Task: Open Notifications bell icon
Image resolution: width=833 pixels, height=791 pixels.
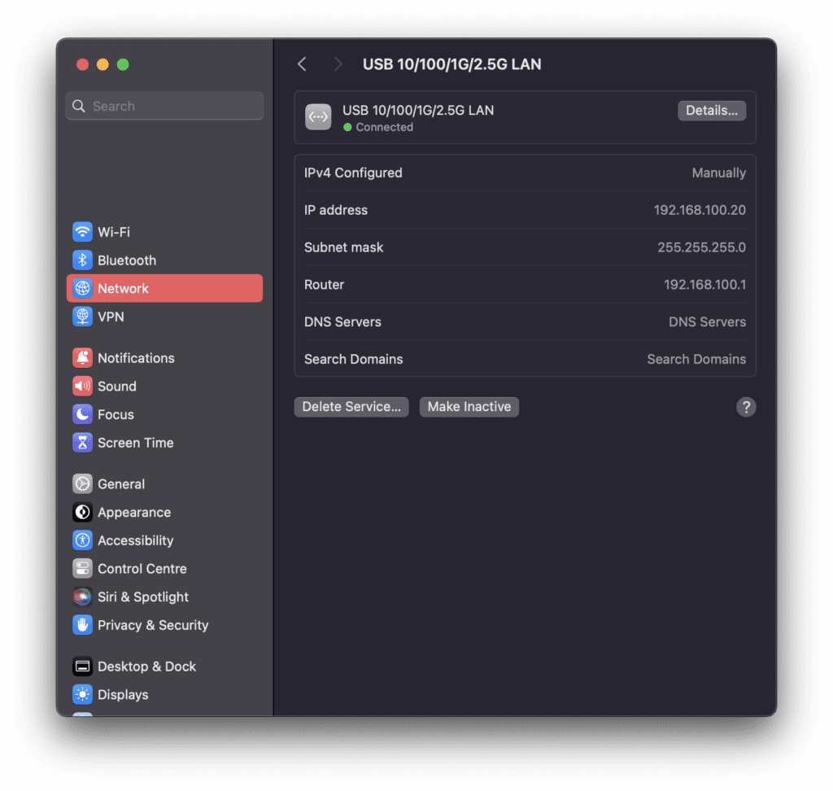Action: 82,358
